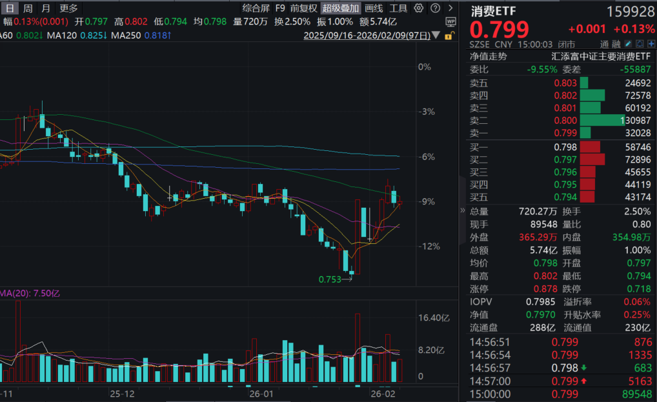
Task: Click the 融 margin trading badge
Action: click(x=616, y=44)
